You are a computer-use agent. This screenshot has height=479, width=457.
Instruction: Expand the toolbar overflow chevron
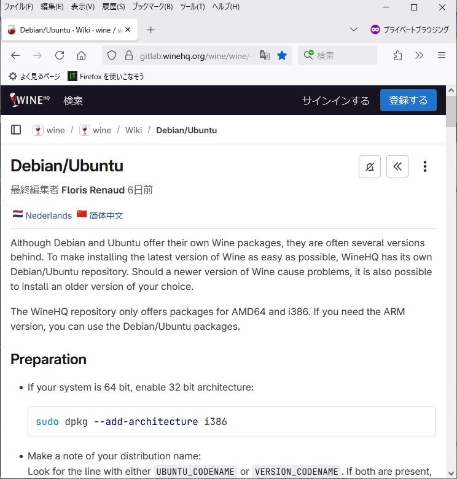tap(420, 55)
